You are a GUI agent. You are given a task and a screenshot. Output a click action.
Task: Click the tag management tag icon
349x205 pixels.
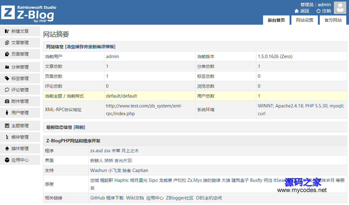7,78
